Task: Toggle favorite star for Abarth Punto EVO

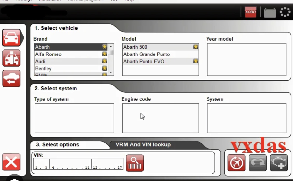Action: click(x=196, y=61)
